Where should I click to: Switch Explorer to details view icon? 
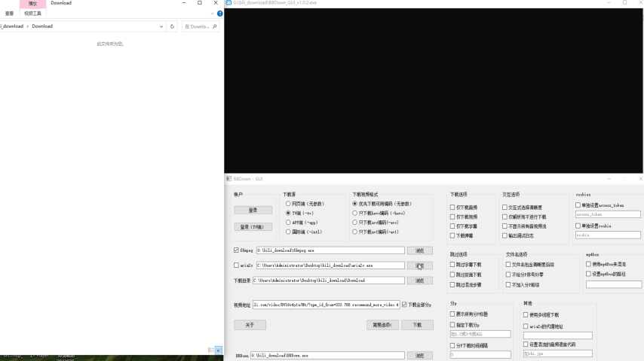pyautogui.click(x=210, y=350)
